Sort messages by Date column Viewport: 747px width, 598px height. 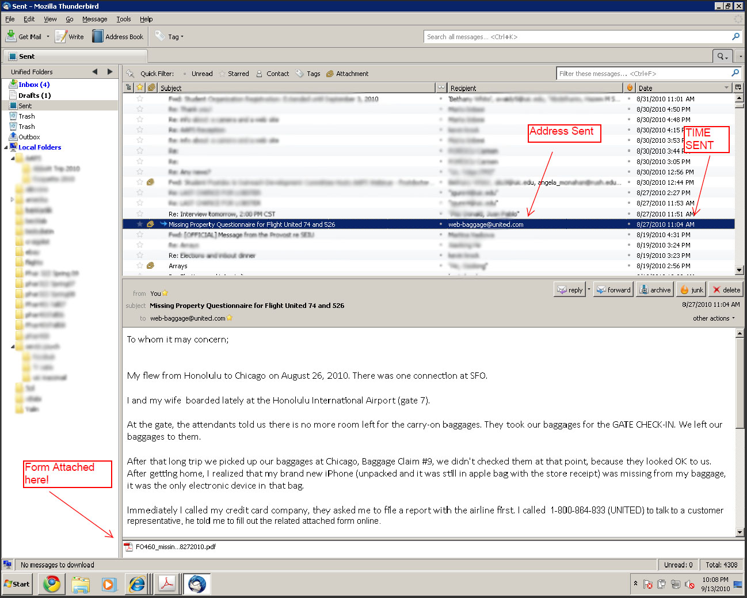point(684,88)
